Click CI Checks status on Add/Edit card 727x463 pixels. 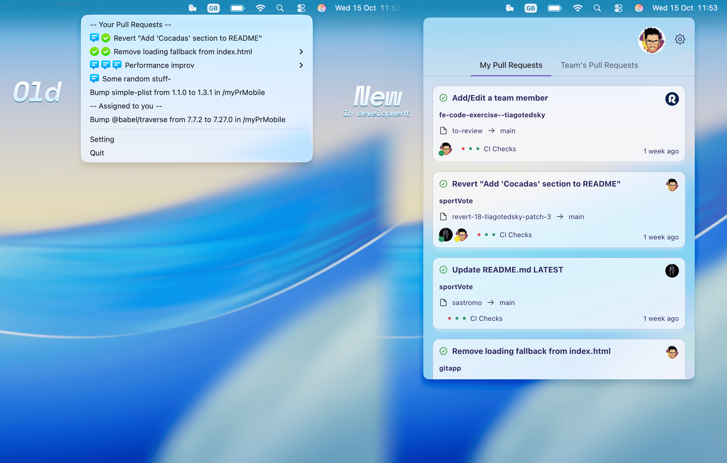[499, 149]
